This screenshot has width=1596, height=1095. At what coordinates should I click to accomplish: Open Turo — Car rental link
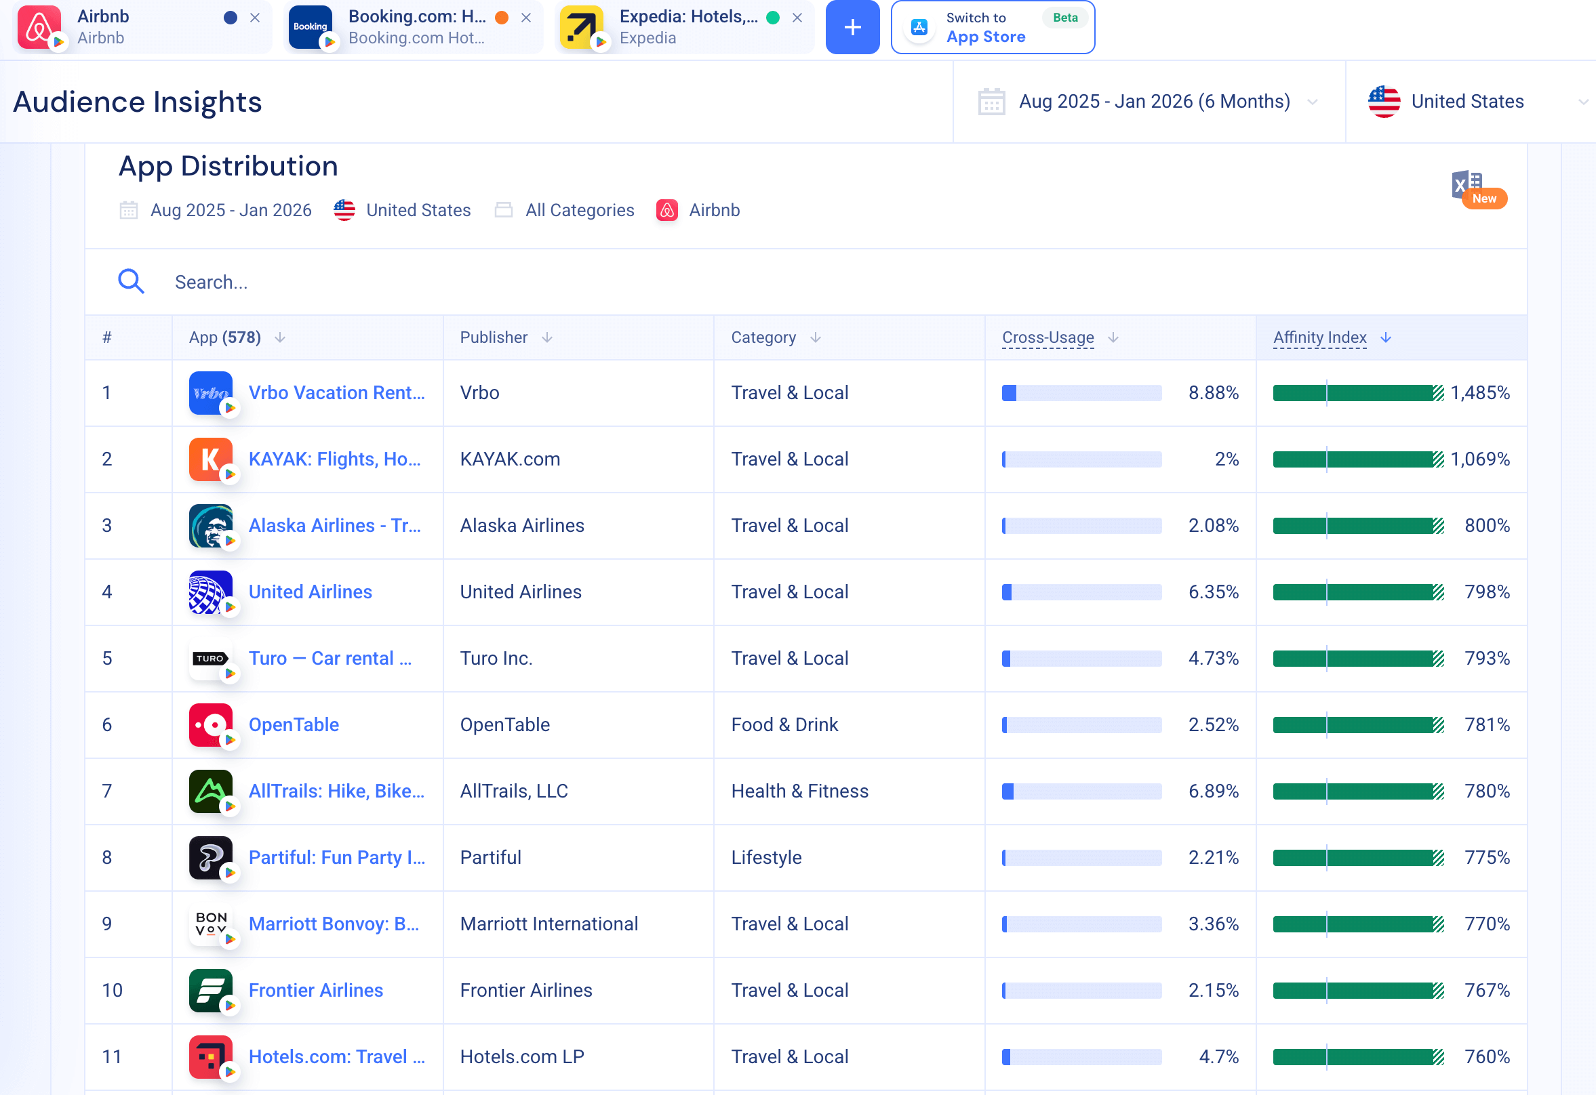330,659
